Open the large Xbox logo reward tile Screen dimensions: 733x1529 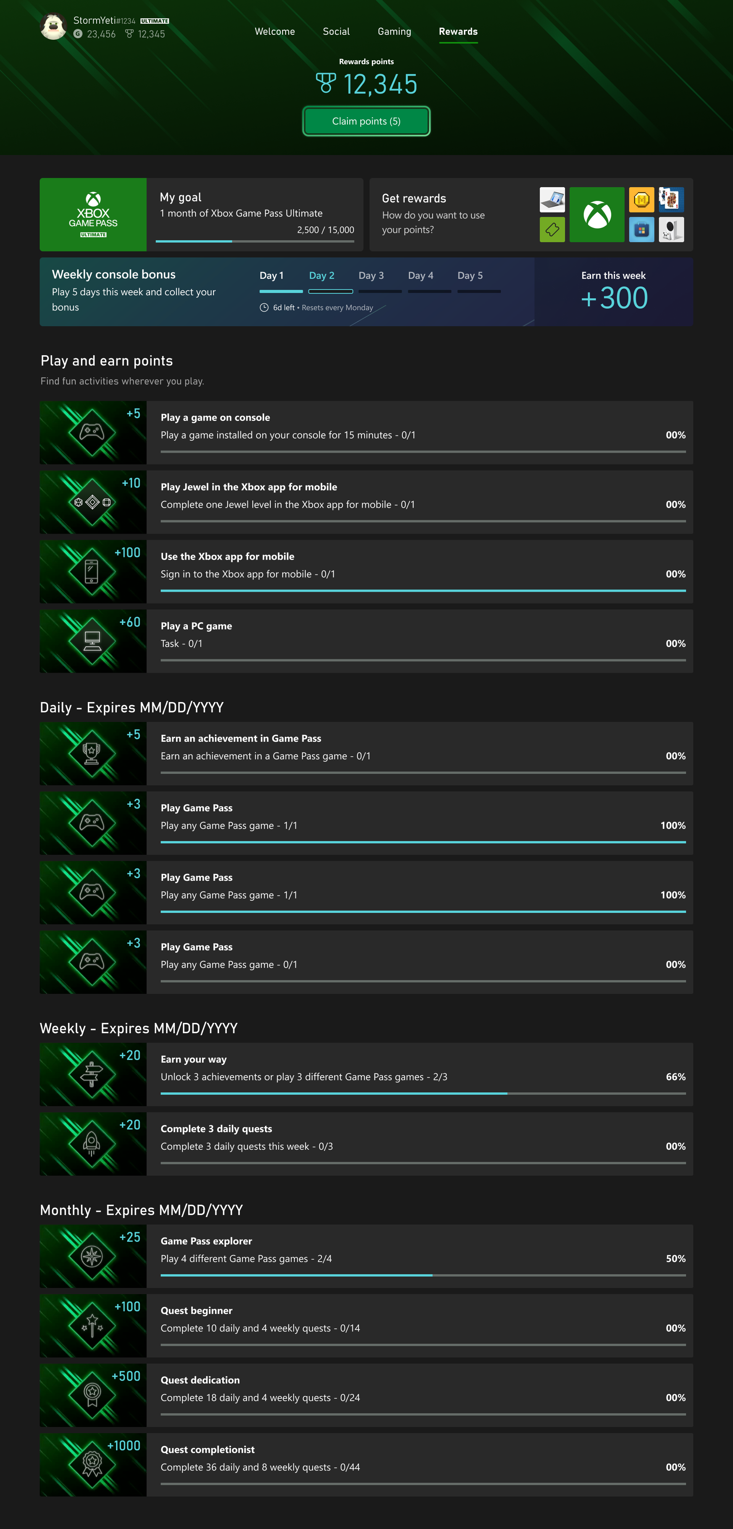click(597, 215)
